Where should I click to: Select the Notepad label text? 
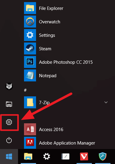48,76
